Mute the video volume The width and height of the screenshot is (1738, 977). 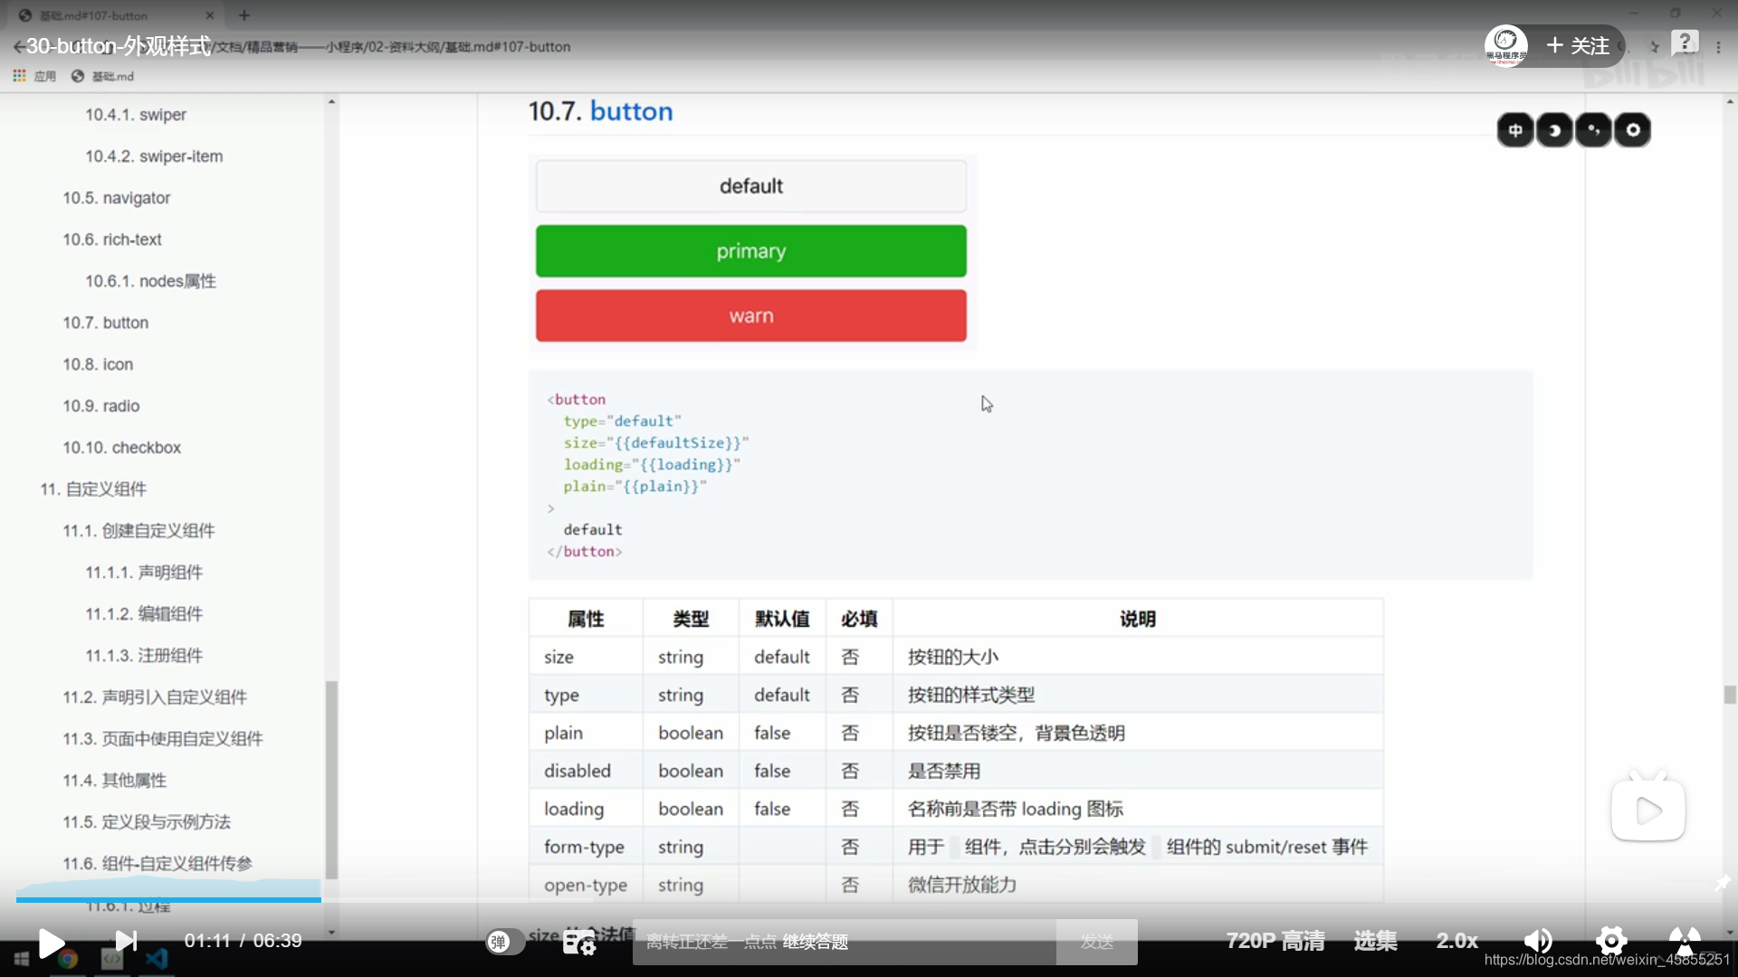point(1538,942)
